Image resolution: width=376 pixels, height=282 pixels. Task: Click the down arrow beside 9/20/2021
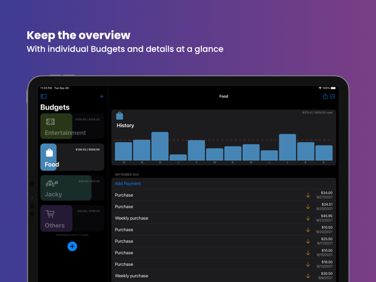(308, 230)
